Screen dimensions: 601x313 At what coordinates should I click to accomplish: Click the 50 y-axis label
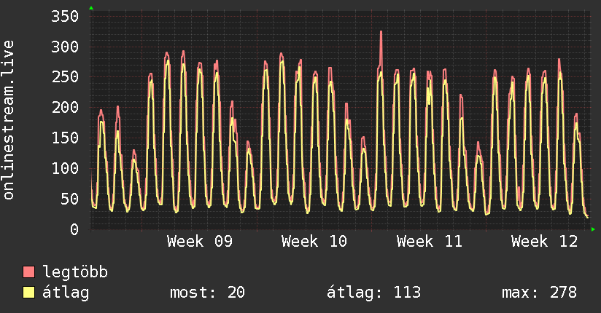click(70, 199)
